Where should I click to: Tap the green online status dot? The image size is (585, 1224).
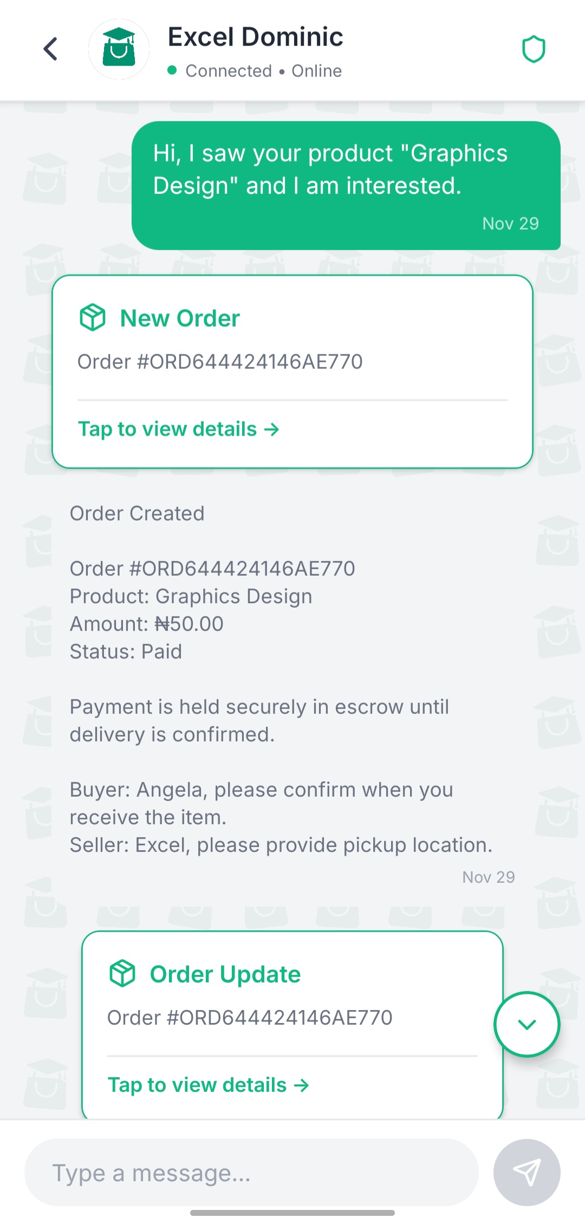[172, 70]
